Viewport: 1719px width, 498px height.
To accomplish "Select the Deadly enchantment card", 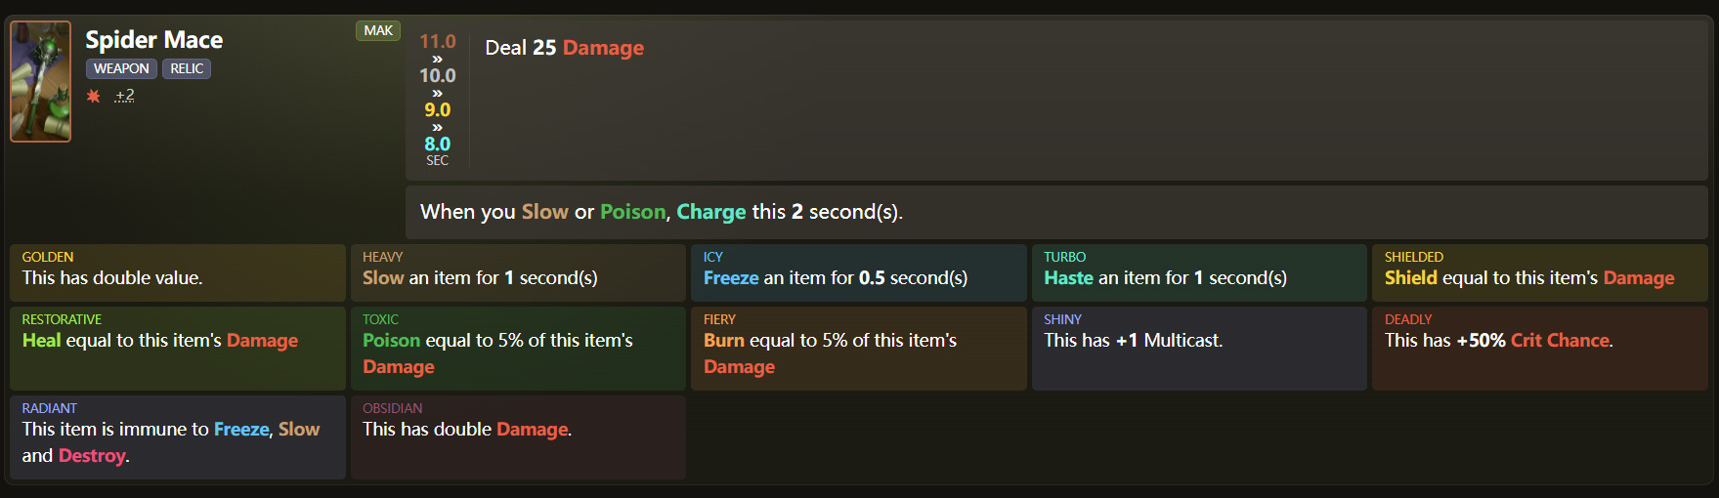I will tap(1539, 348).
